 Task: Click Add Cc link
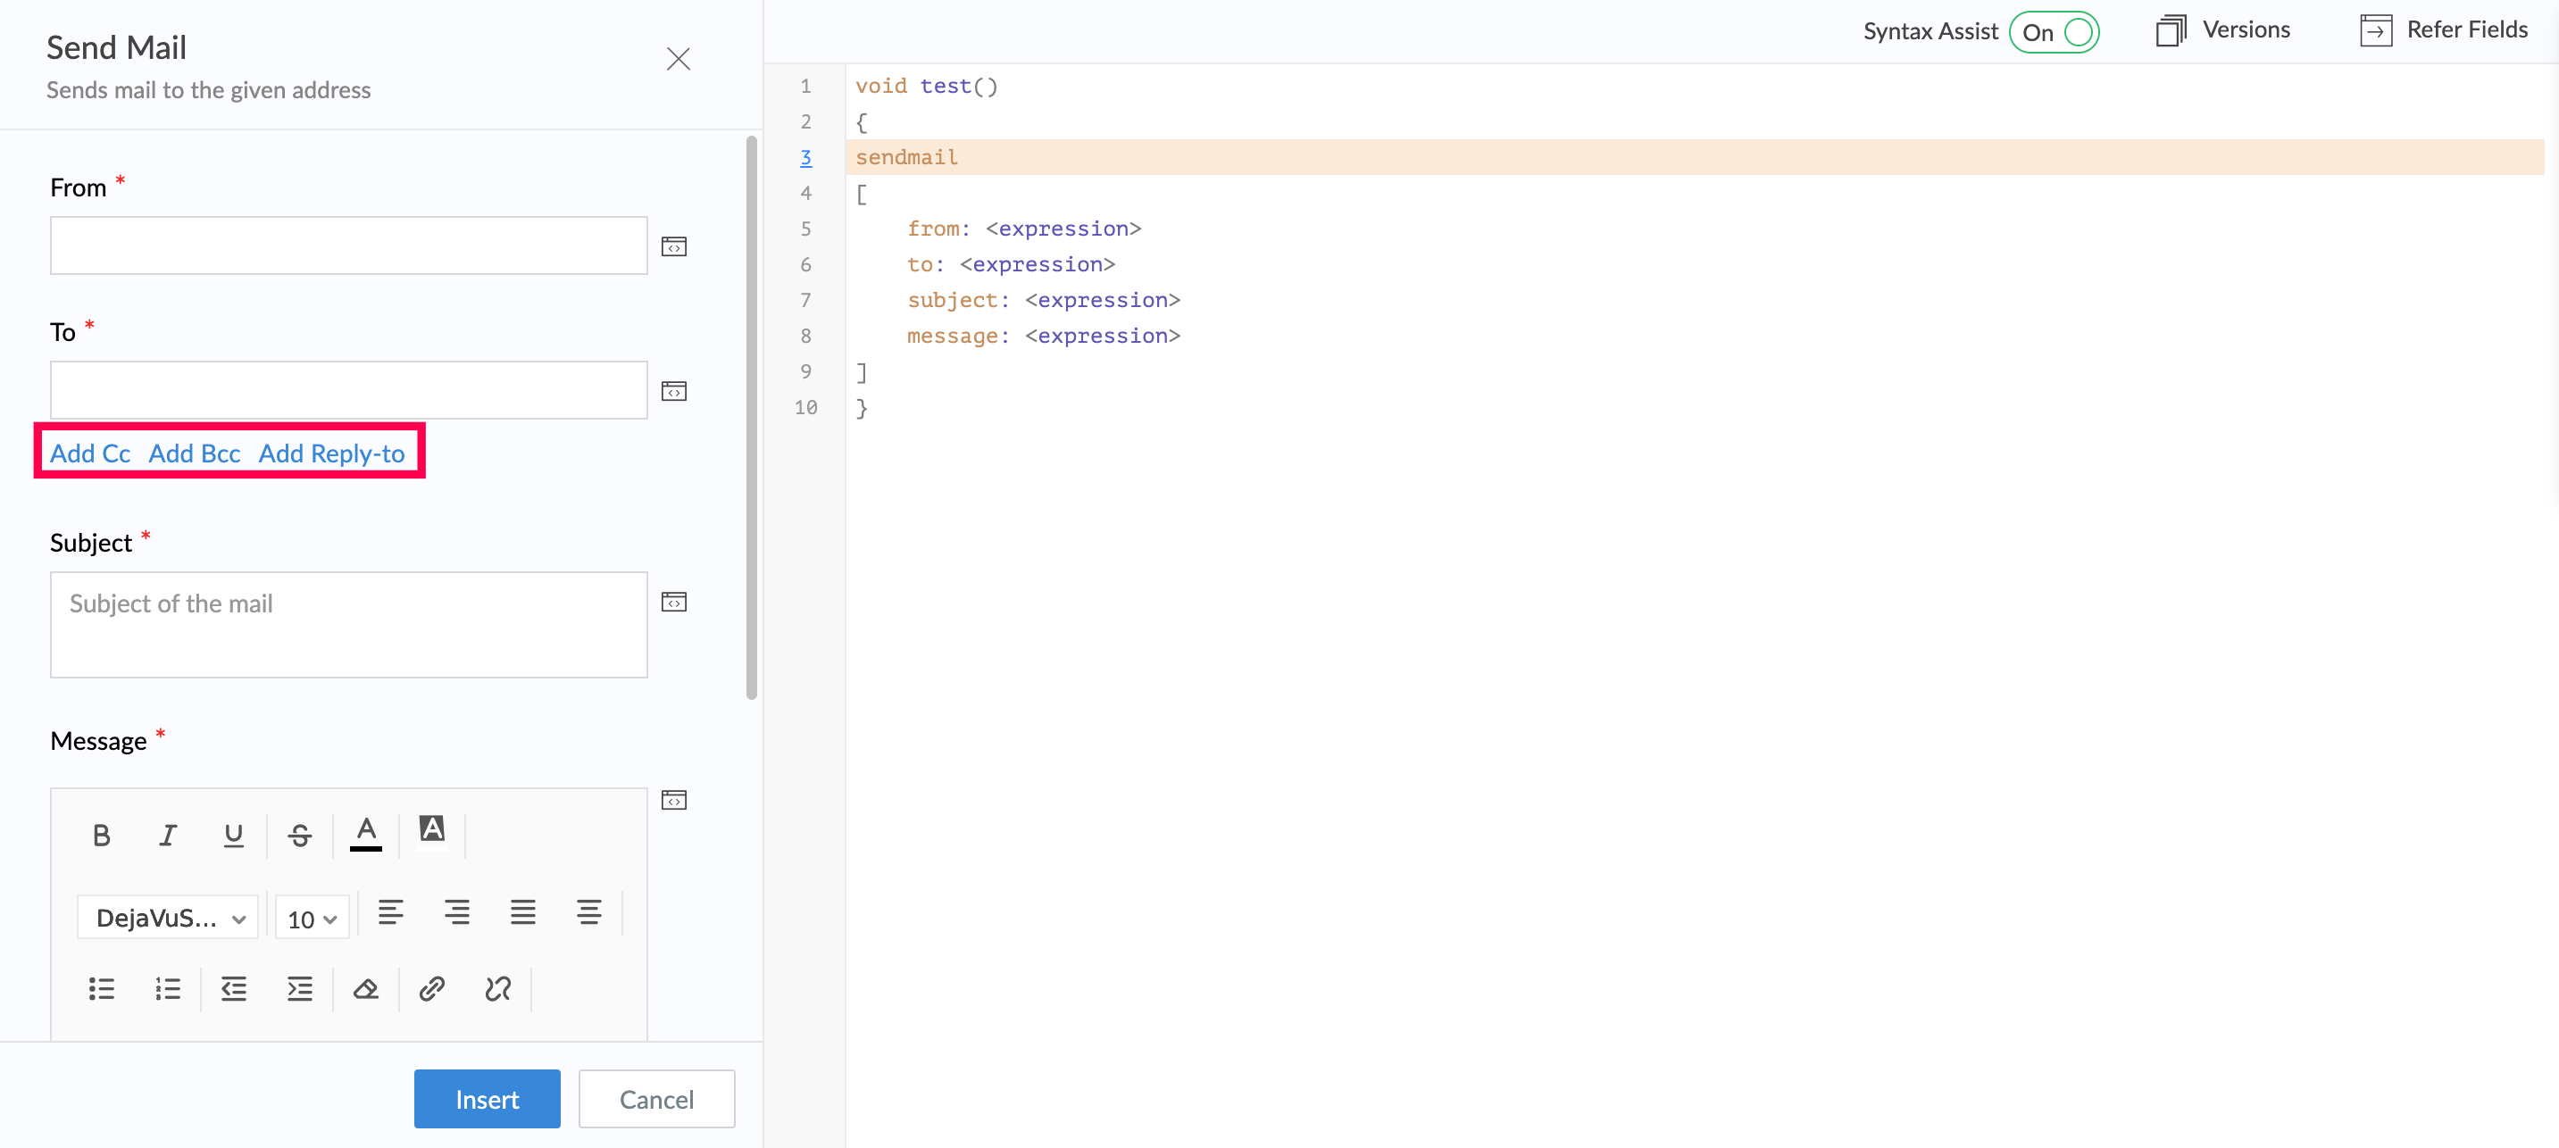(x=90, y=453)
